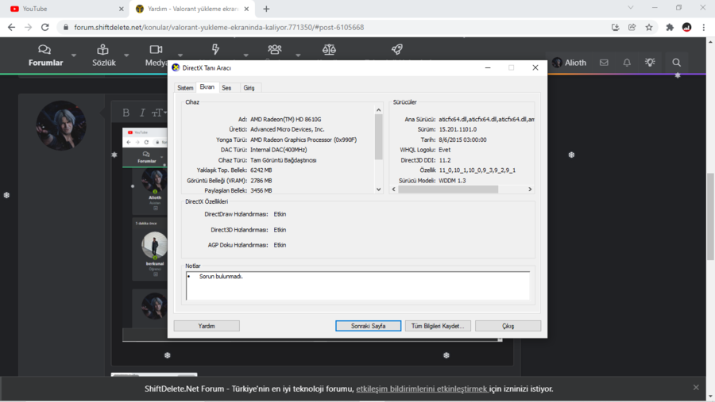Open the Chrome profile avatar
Viewport: 715px width, 402px height.
pos(686,27)
